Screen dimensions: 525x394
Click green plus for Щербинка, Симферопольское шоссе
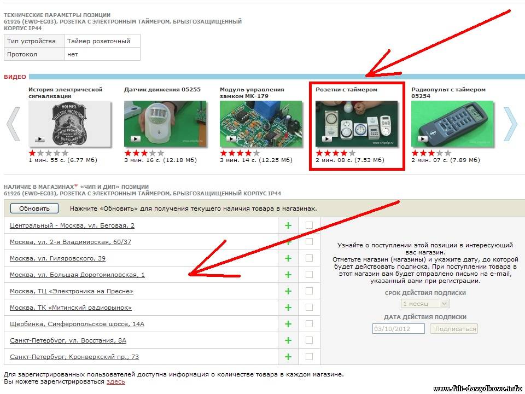pyautogui.click(x=288, y=324)
